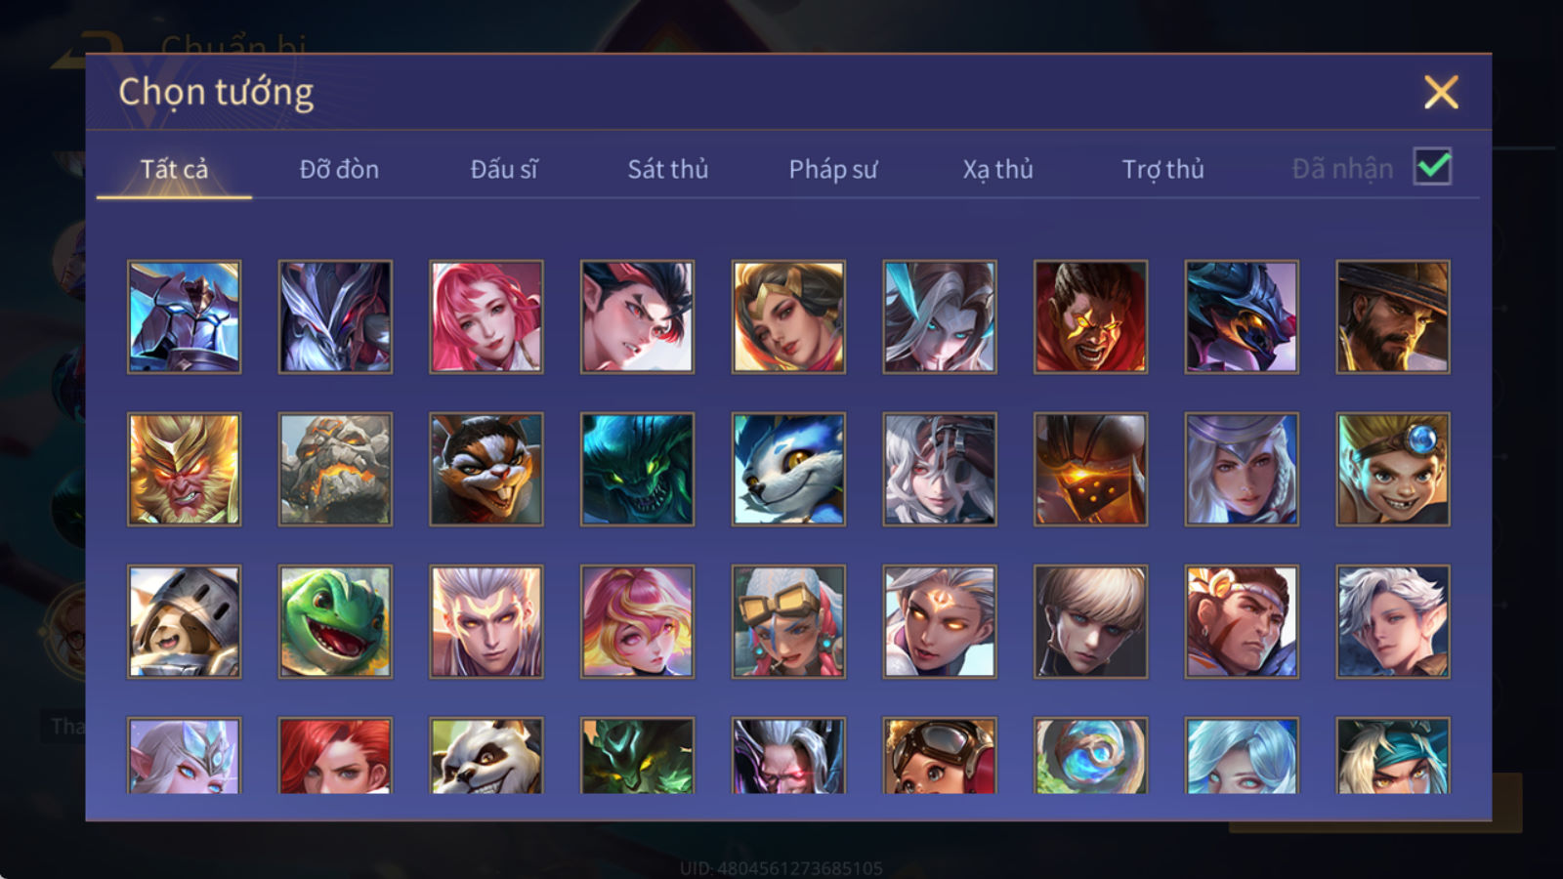Close the Chọn tướng dialog
The height and width of the screenshot is (879, 1563).
tap(1441, 93)
